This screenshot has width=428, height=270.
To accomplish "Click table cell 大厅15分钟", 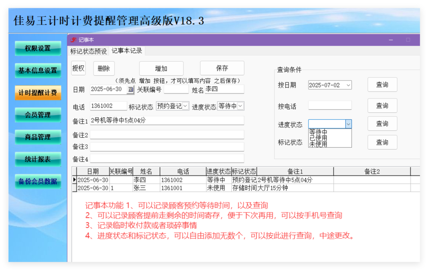I will (x=295, y=188).
